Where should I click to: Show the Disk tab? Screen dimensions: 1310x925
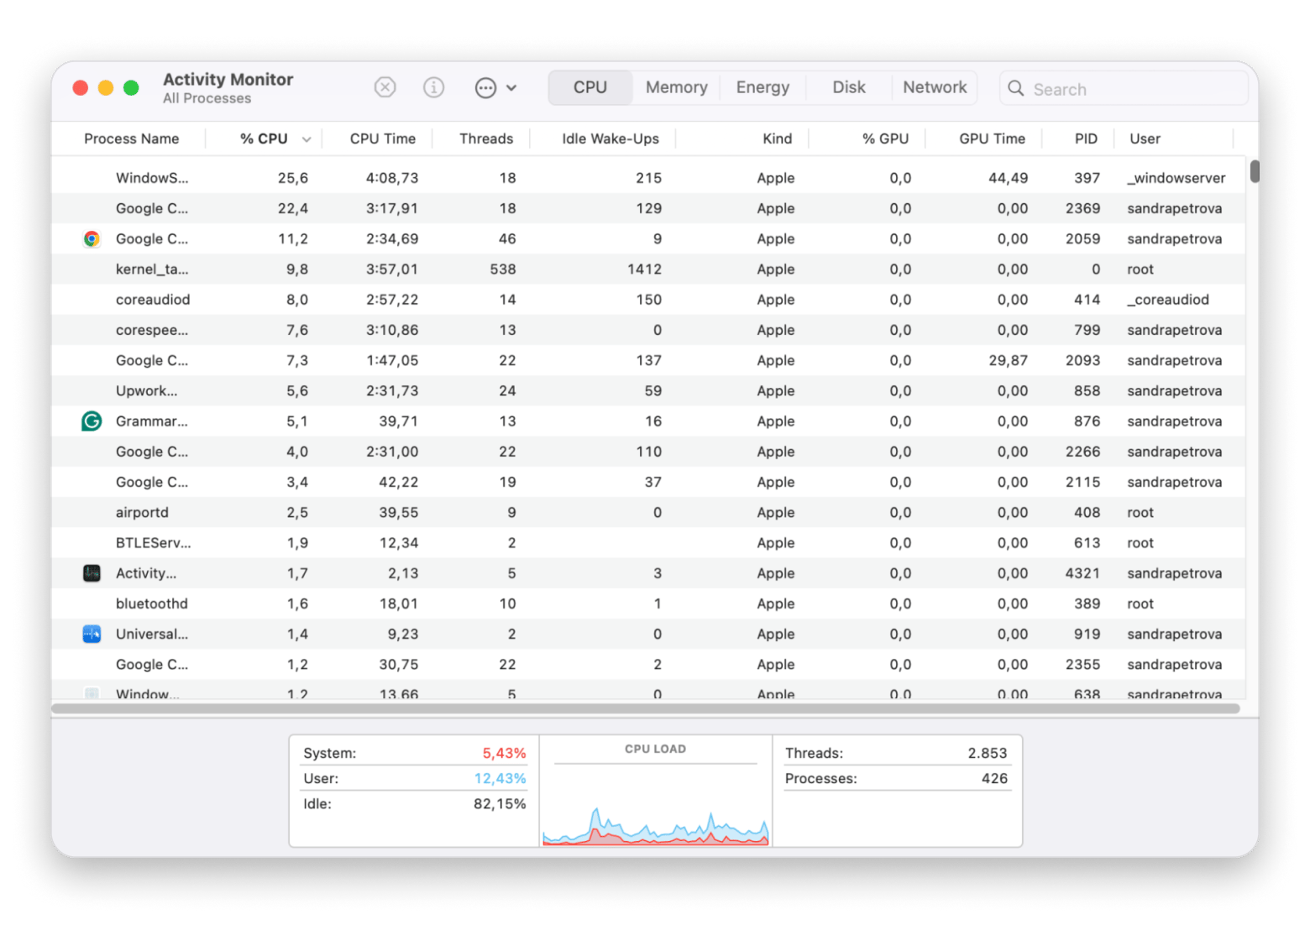pos(848,87)
